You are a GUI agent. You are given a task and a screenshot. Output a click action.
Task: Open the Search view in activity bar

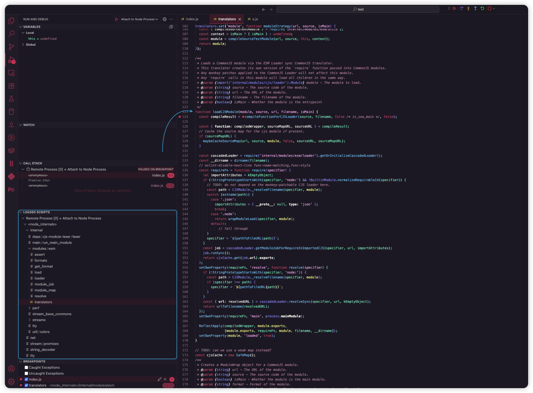point(11,34)
